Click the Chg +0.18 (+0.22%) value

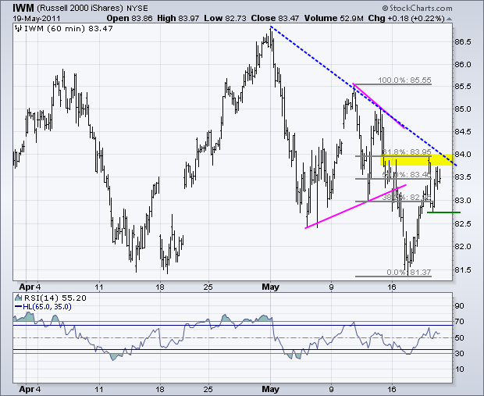point(406,19)
